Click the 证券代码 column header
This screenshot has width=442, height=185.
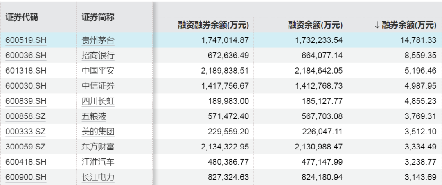[x=21, y=18]
